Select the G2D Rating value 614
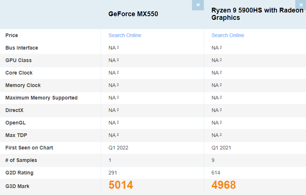The height and width of the screenshot is (195, 306). [216, 173]
